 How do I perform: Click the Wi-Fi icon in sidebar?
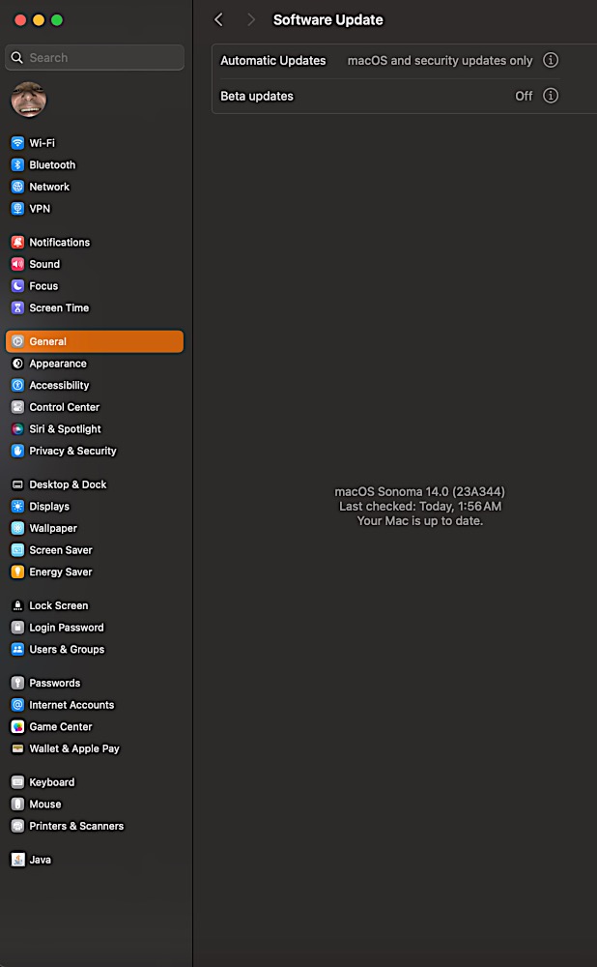pos(17,143)
